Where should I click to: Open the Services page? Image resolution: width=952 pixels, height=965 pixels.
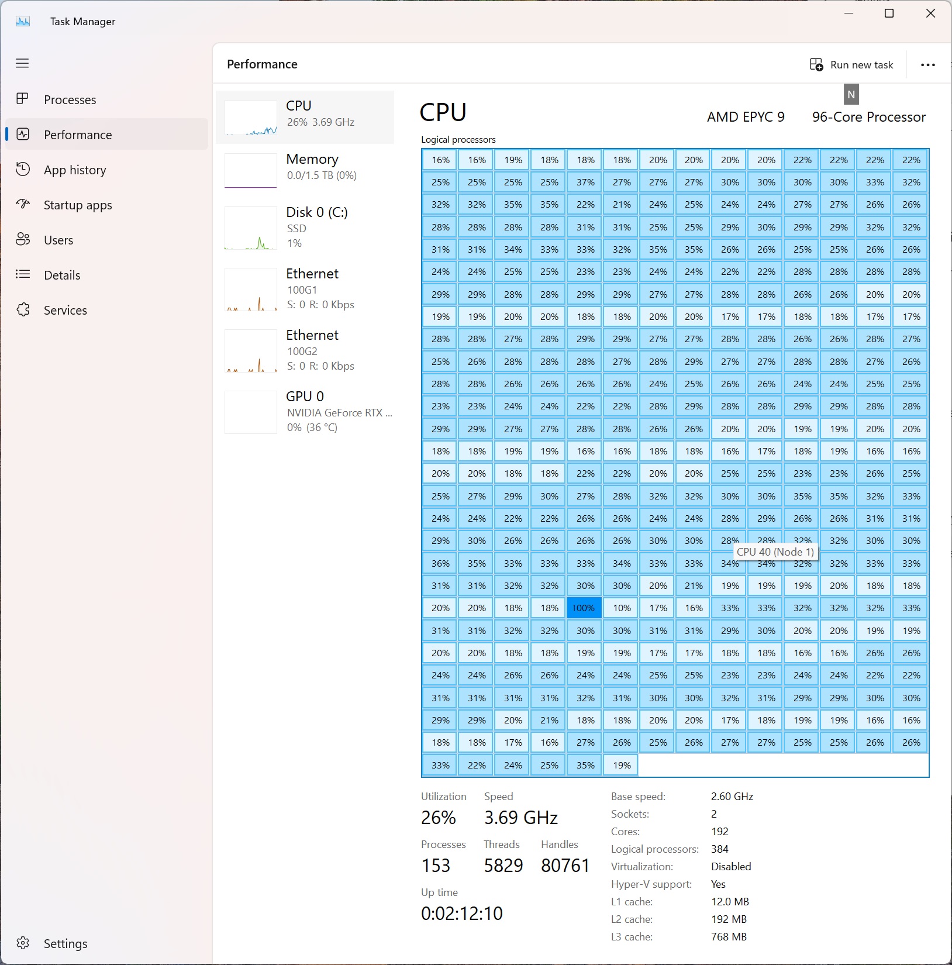point(106,310)
